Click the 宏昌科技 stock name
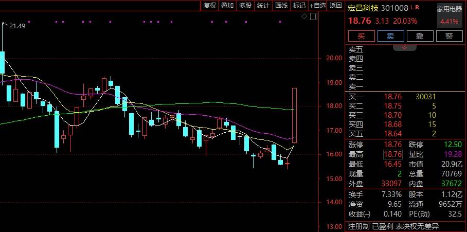Viewport: 467px width, 232px height. pos(363,8)
